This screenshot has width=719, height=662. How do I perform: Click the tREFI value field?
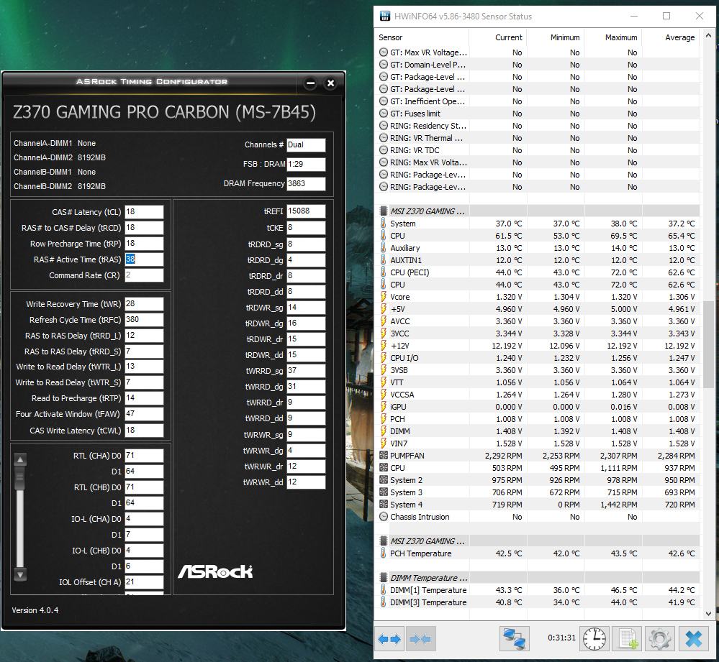pyautogui.click(x=307, y=211)
